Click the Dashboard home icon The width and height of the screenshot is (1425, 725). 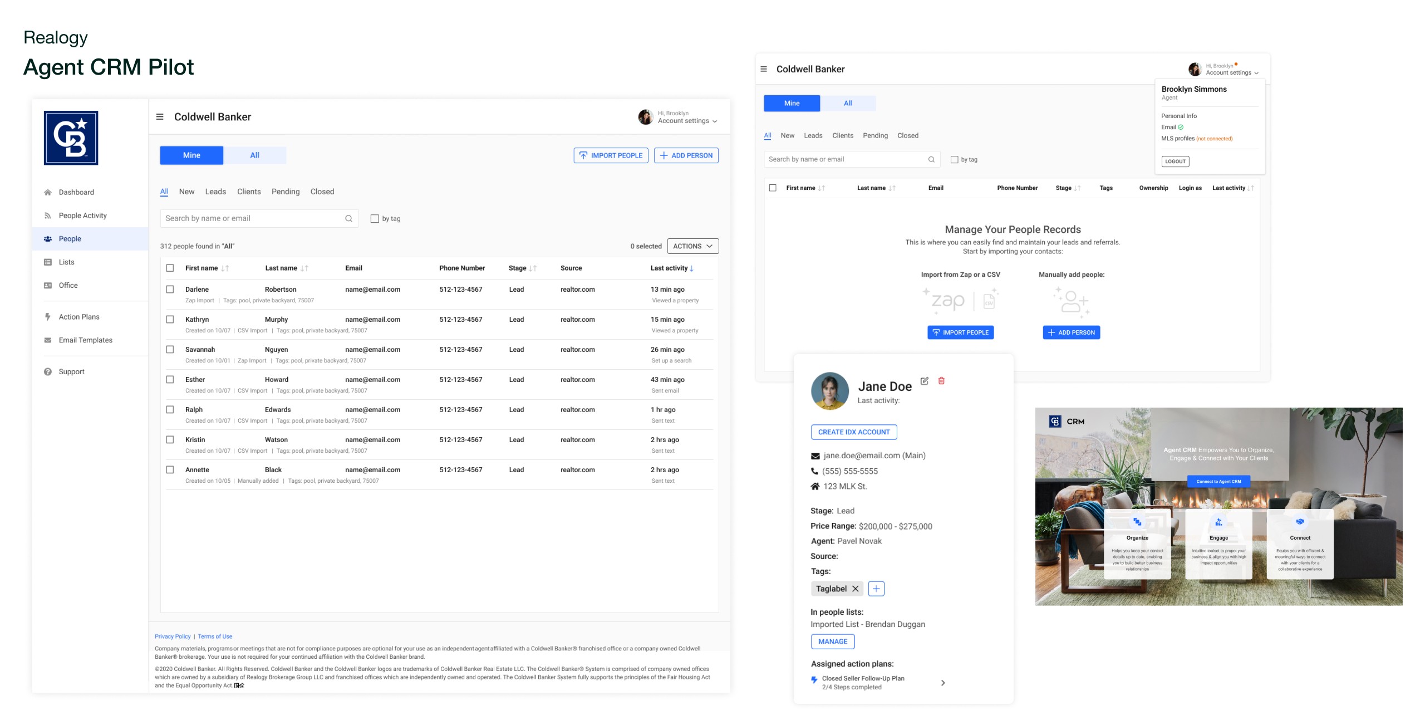[48, 192]
